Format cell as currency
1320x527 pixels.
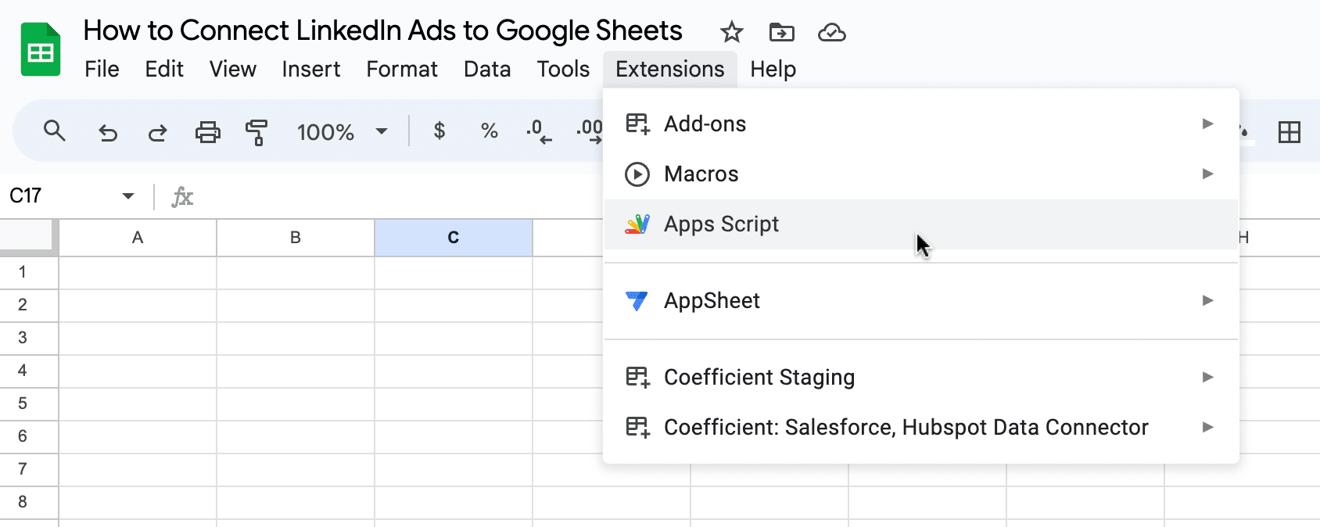(x=439, y=131)
